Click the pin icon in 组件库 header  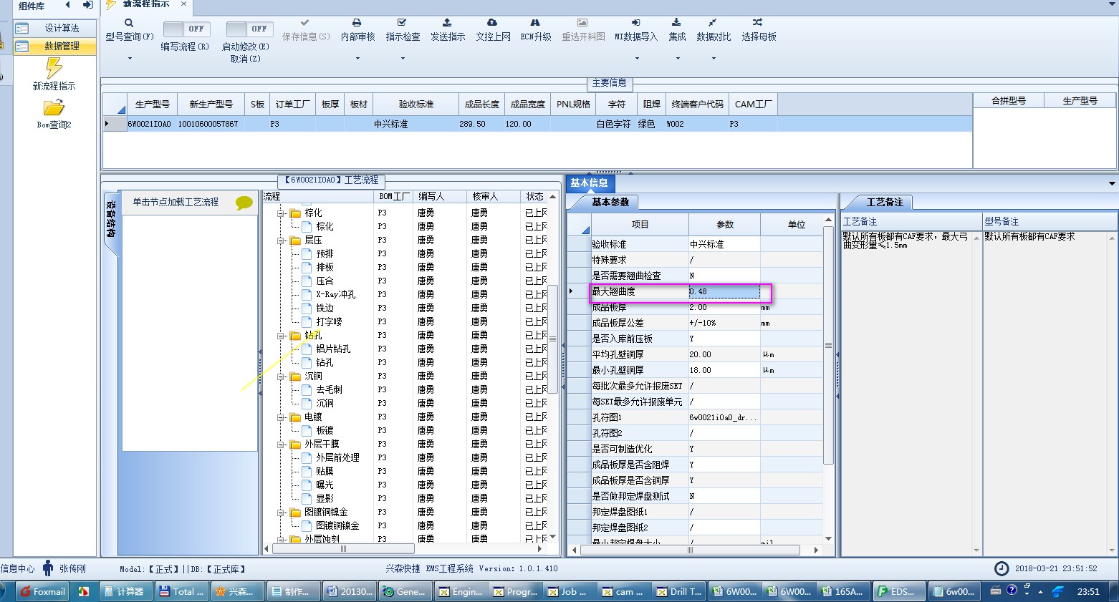(87, 5)
